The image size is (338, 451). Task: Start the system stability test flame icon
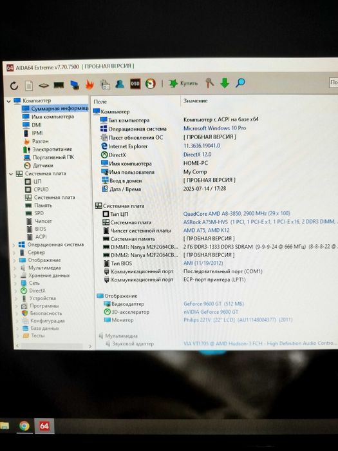coord(89,84)
